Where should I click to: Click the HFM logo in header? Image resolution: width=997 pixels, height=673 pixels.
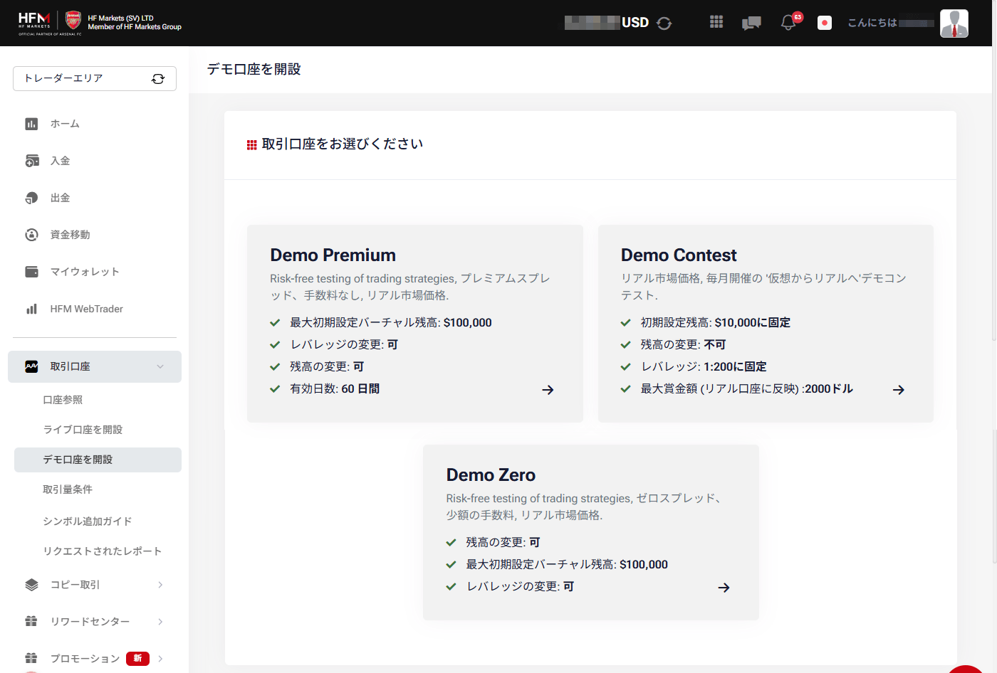click(34, 23)
